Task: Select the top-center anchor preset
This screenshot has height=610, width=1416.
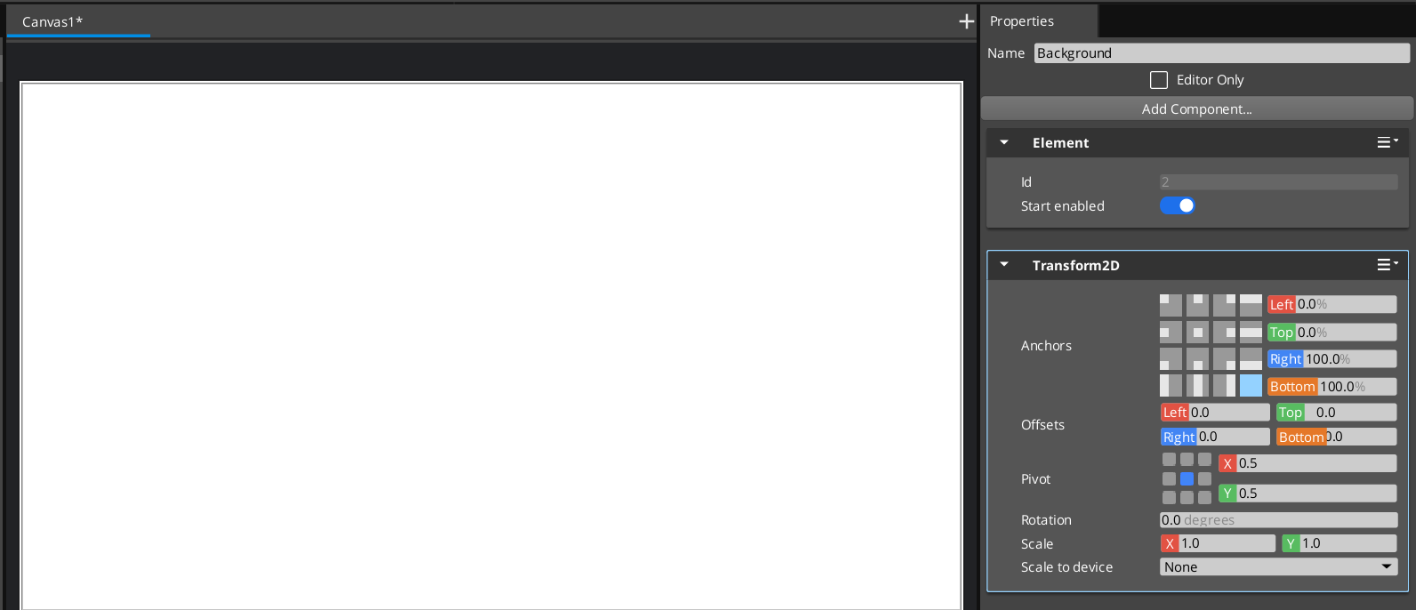Action: point(1197,305)
